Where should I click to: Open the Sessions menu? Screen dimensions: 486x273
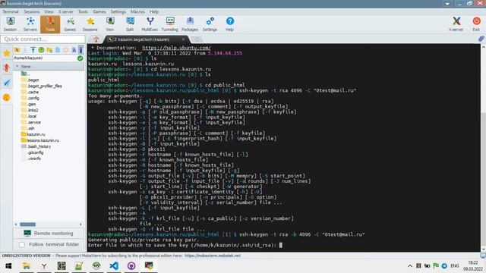pos(32,11)
